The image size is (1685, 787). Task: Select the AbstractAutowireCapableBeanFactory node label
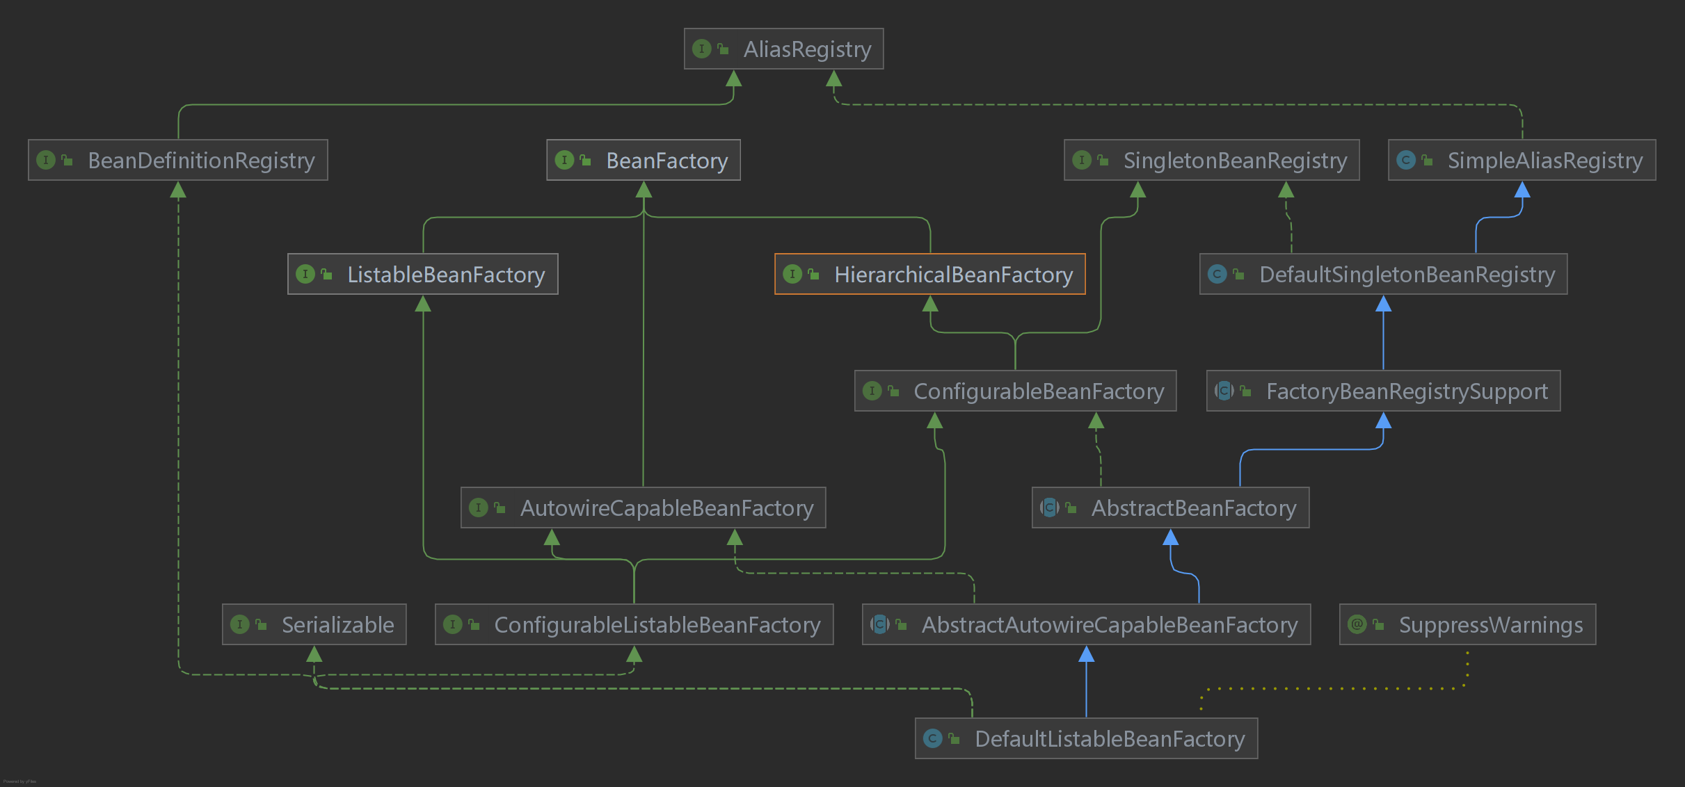[1110, 625]
